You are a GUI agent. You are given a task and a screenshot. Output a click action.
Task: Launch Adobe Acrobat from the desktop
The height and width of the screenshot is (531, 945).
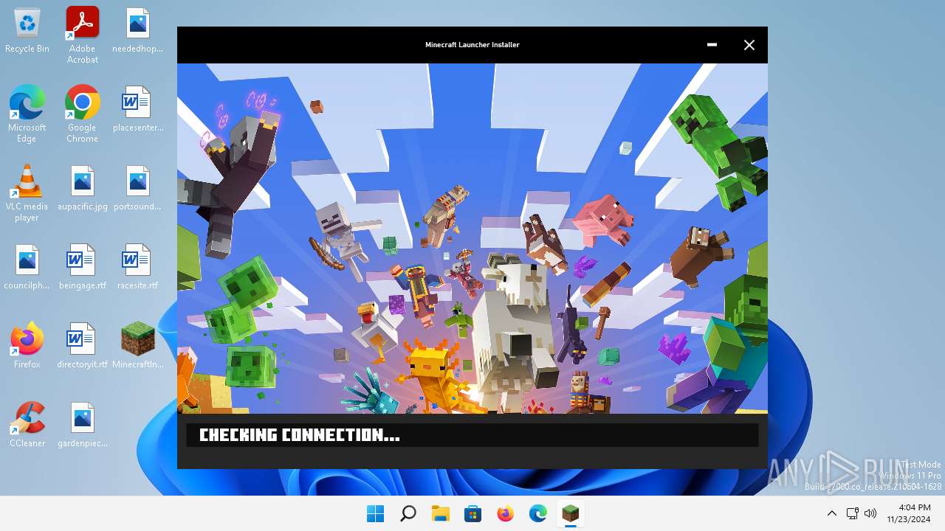83,35
